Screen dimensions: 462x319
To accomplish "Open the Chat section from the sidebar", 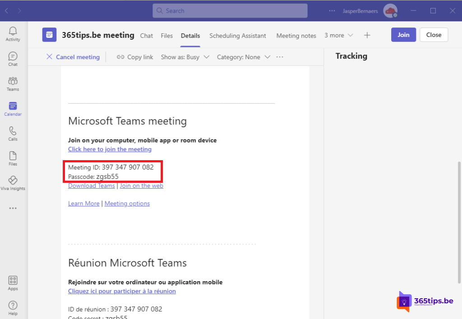I will tap(13, 58).
